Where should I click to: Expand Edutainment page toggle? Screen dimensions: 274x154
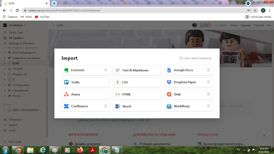pyautogui.click(x=5, y=90)
